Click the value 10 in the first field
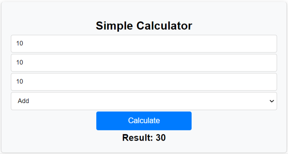This screenshot has height=154, width=288. (x=20, y=44)
